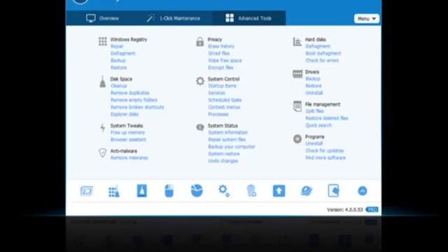Click Check for updates link

pos(325,151)
